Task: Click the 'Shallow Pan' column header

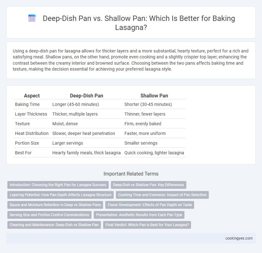Action: tap(154, 96)
